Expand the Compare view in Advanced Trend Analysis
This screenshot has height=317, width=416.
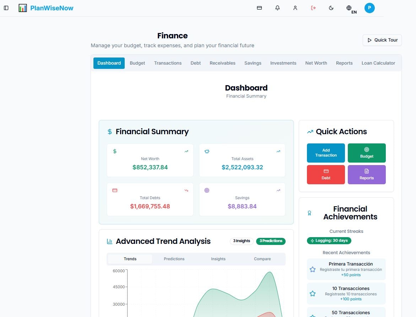[x=262, y=259]
